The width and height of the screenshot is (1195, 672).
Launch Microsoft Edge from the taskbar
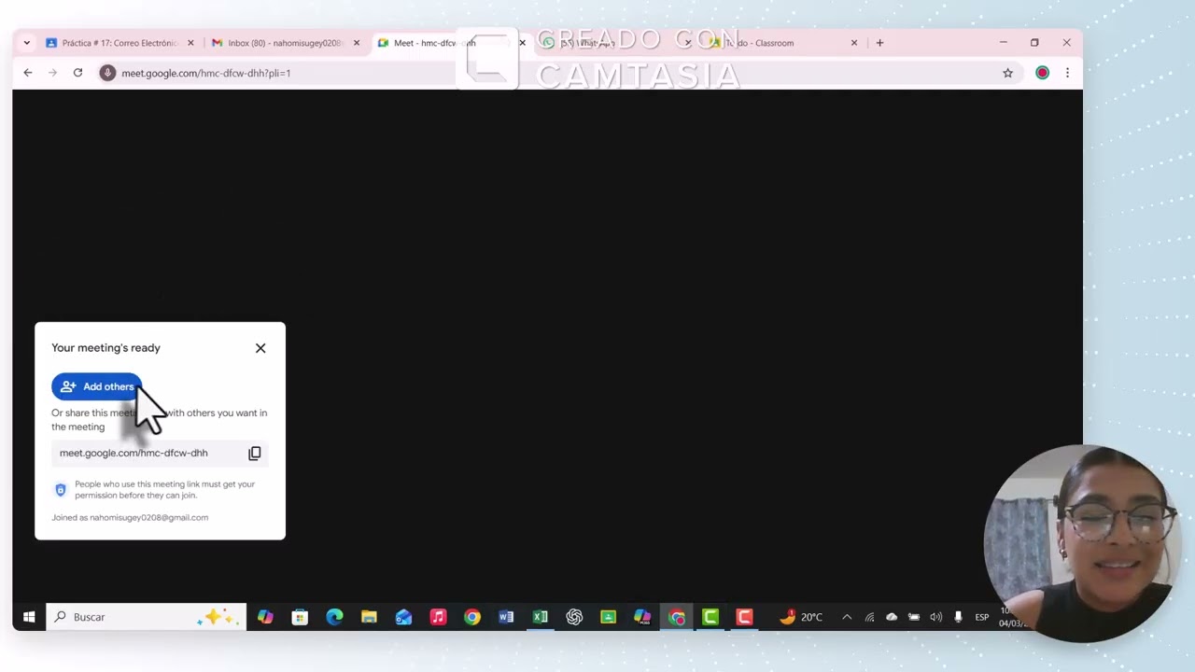(x=334, y=617)
